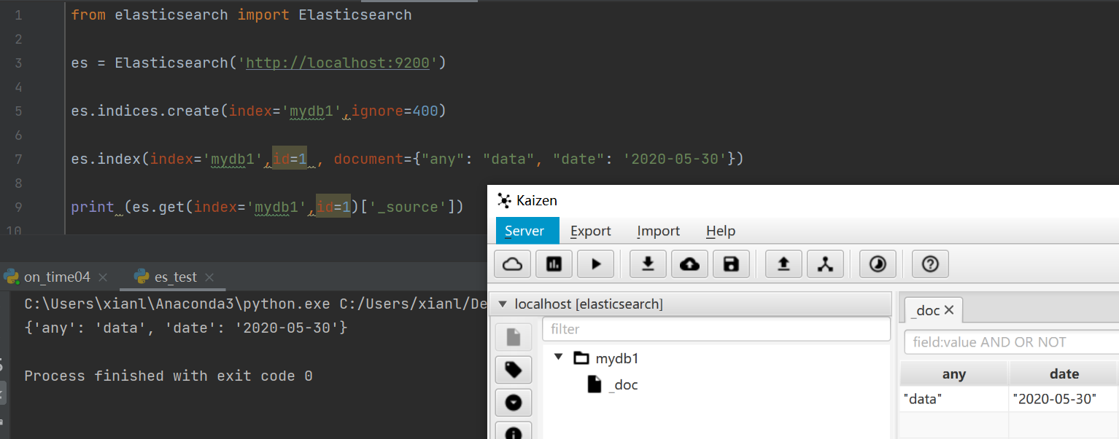This screenshot has width=1119, height=439.
Task: Click the question mark help icon in Kaizen toolbar
Action: click(930, 264)
